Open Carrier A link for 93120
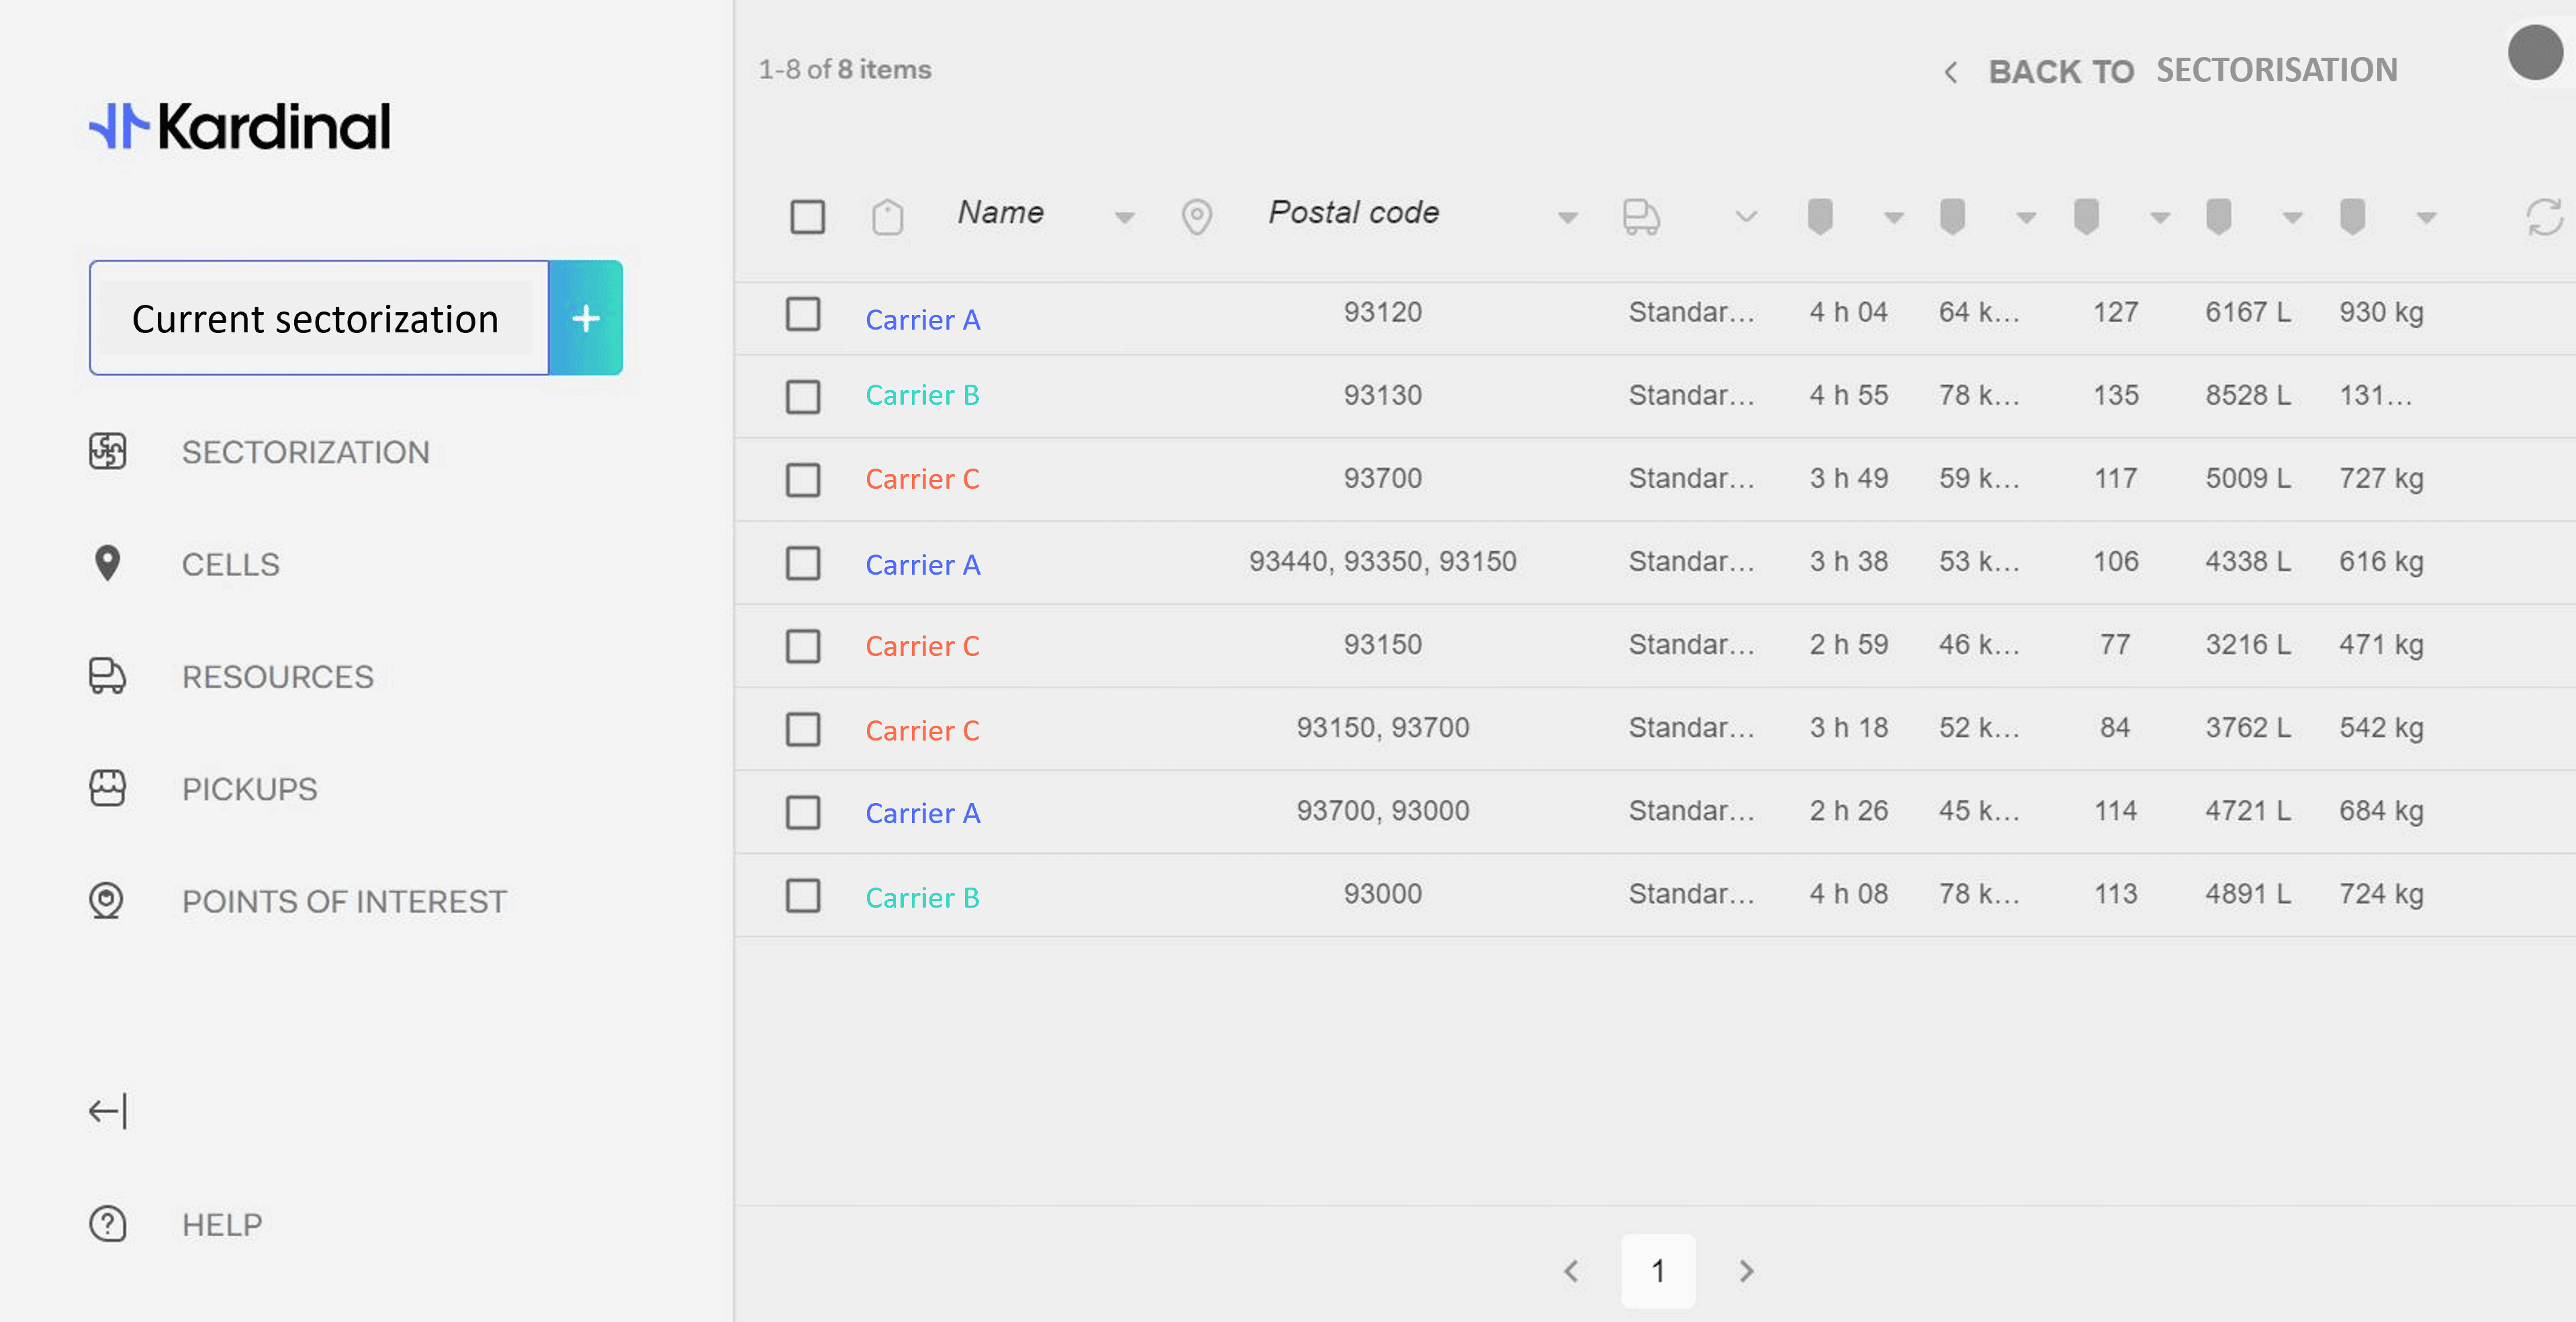 [922, 320]
